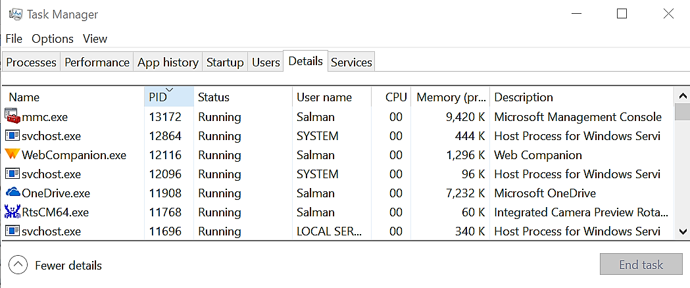This screenshot has width=690, height=288.
Task: Switch to the Processes tab
Action: (x=31, y=62)
